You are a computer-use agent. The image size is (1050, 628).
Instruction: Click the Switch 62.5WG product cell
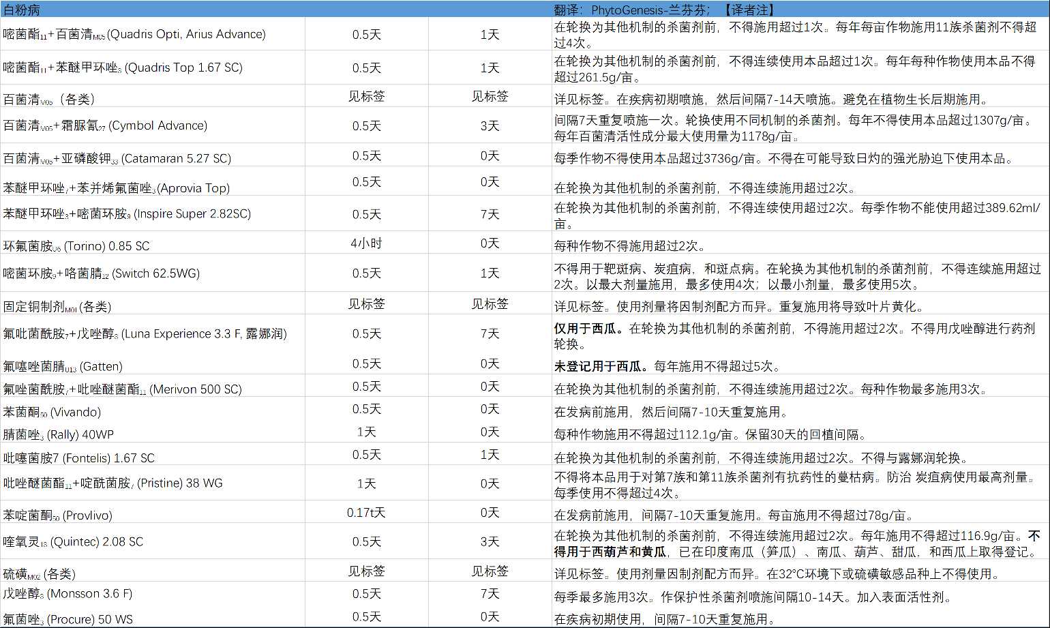pyautogui.click(x=153, y=273)
